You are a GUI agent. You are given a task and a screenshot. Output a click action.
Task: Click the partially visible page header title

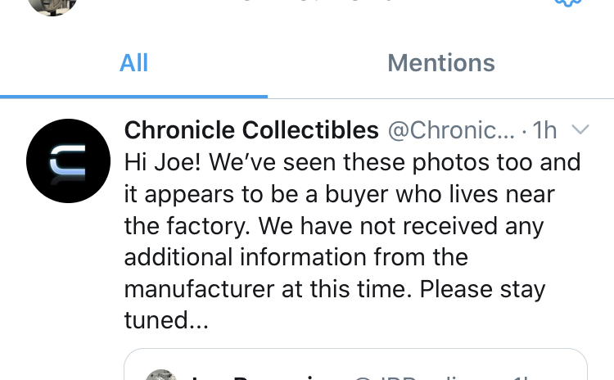point(317,1)
